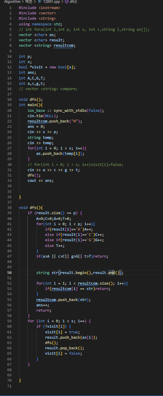
Task: Click the 'int s;' declaration
Action: click(x=25, y=61)
